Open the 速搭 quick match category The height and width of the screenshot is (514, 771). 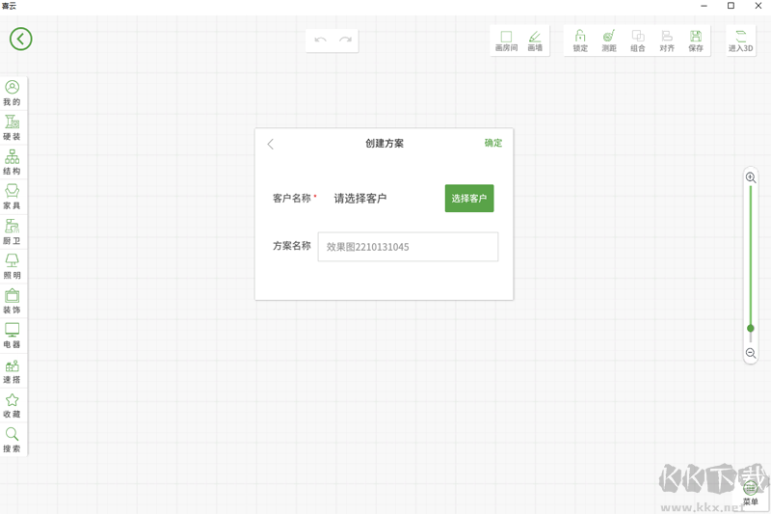pos(13,370)
